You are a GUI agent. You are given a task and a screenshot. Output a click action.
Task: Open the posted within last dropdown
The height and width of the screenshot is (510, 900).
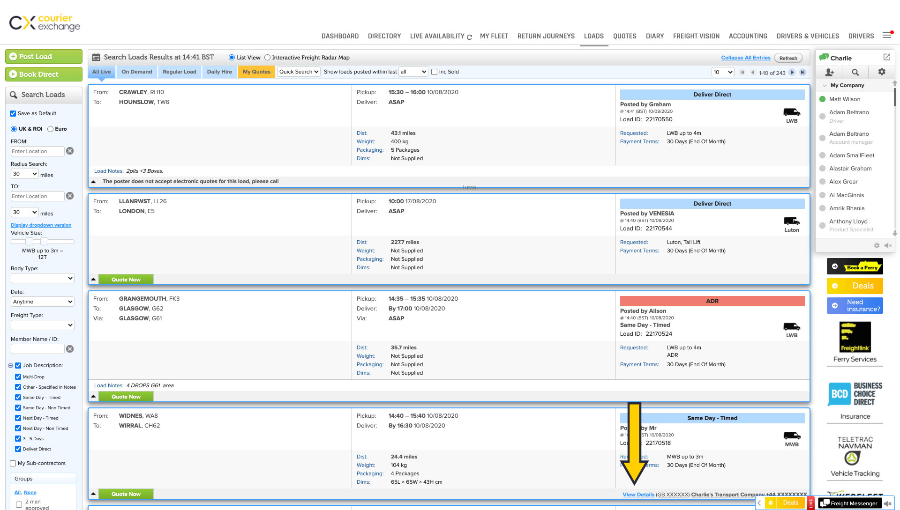coord(413,72)
